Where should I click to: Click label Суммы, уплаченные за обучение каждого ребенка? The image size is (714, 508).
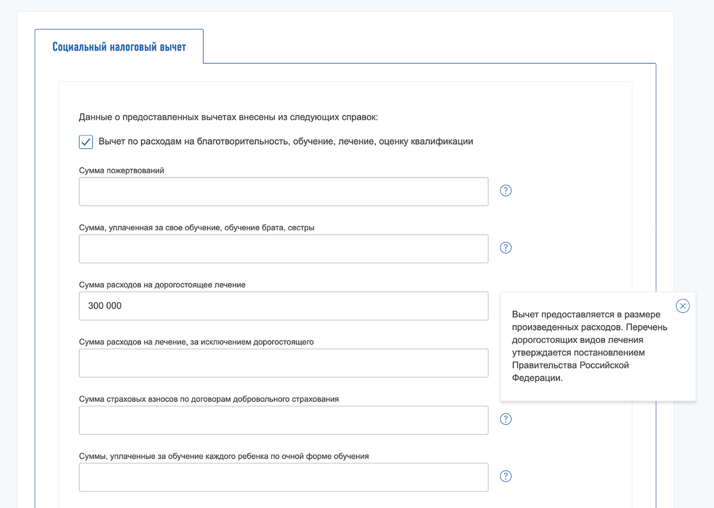pos(224,456)
